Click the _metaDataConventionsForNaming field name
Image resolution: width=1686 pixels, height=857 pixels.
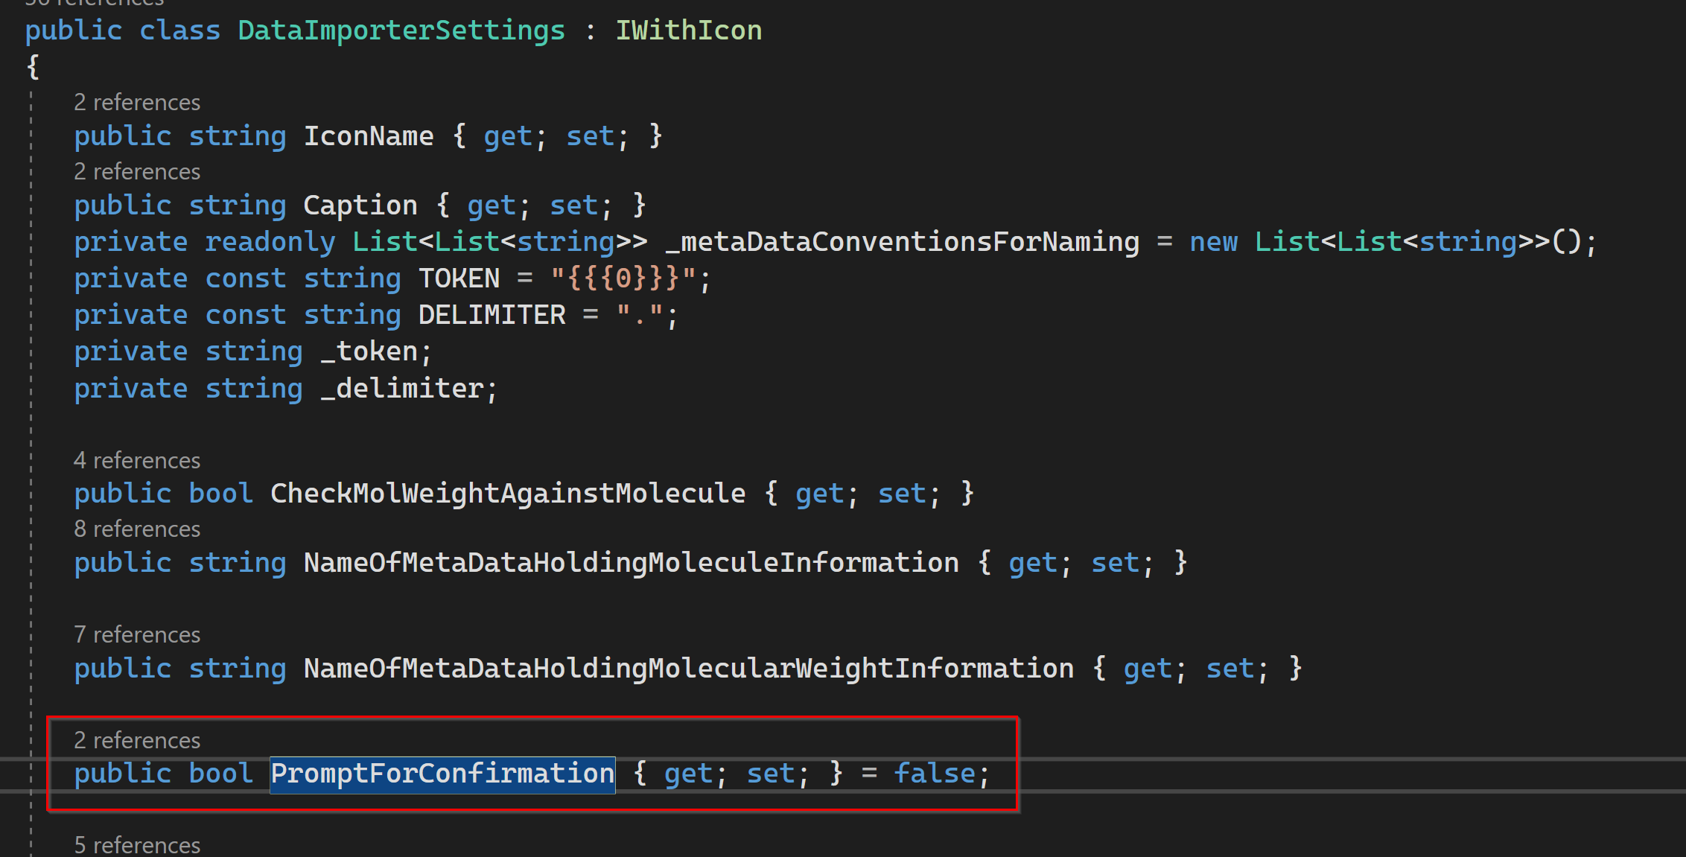(903, 242)
